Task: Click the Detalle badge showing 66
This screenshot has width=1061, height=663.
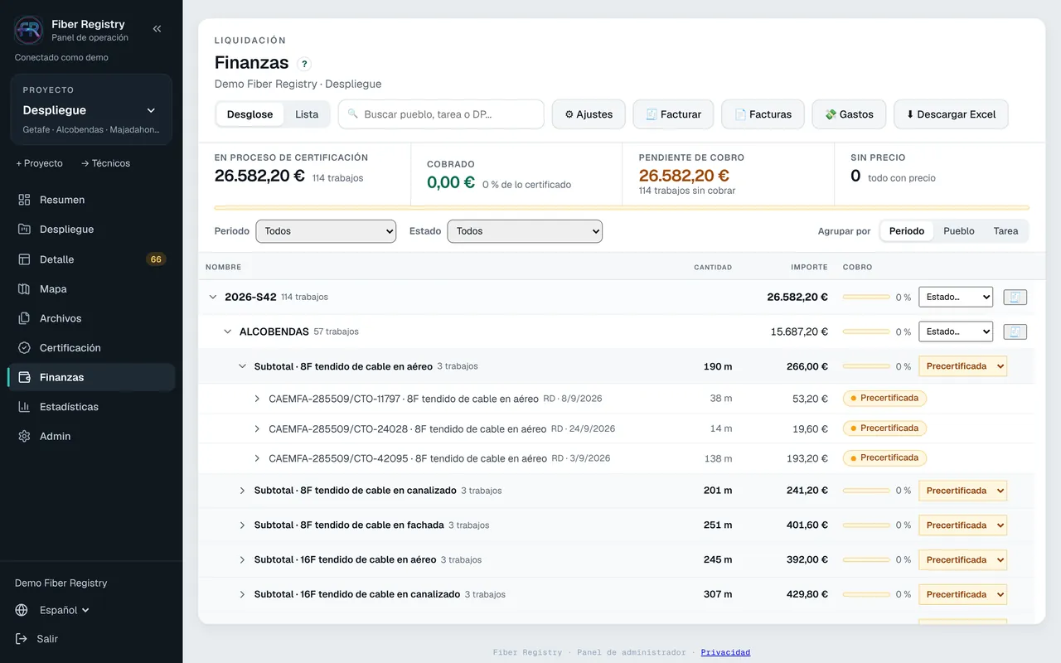Action: pyautogui.click(x=156, y=259)
